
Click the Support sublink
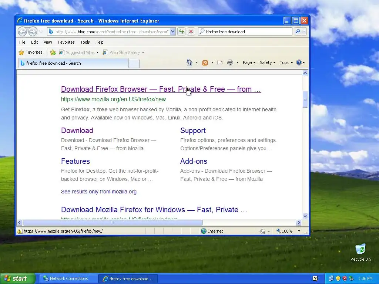click(193, 131)
